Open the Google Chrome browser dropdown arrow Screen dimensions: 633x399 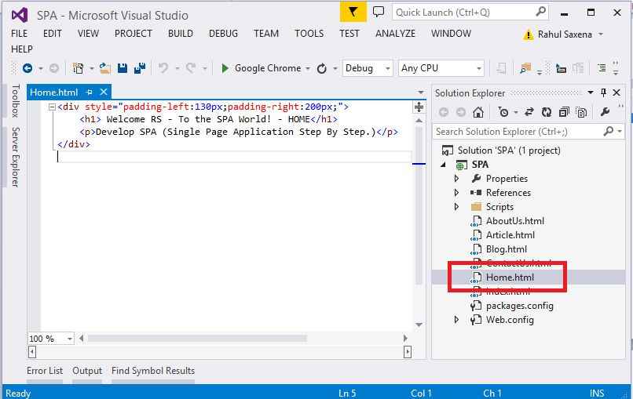tap(308, 68)
